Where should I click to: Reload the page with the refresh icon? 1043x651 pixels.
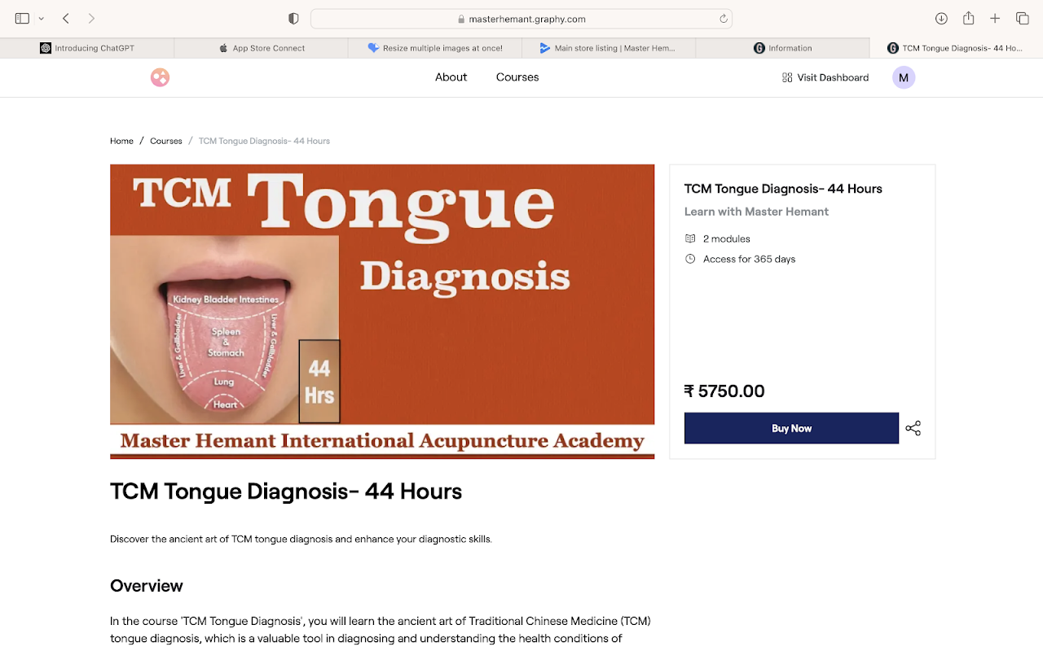click(x=723, y=19)
